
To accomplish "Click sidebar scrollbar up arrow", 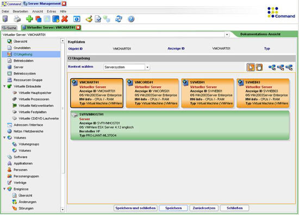I will click(x=63, y=41).
